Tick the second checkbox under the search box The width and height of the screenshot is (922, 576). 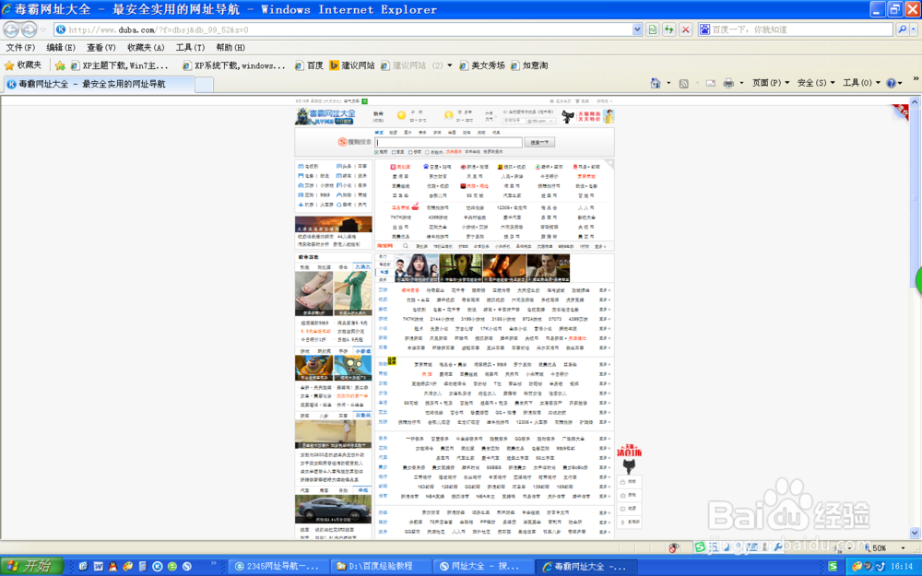point(410,152)
